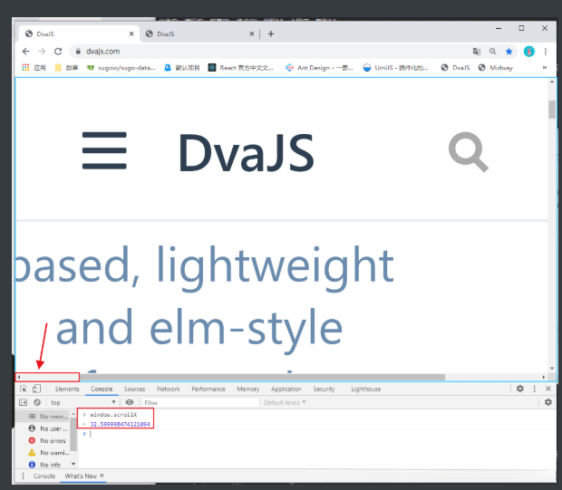Open the hamburger menu on DvaJS page

(x=104, y=150)
